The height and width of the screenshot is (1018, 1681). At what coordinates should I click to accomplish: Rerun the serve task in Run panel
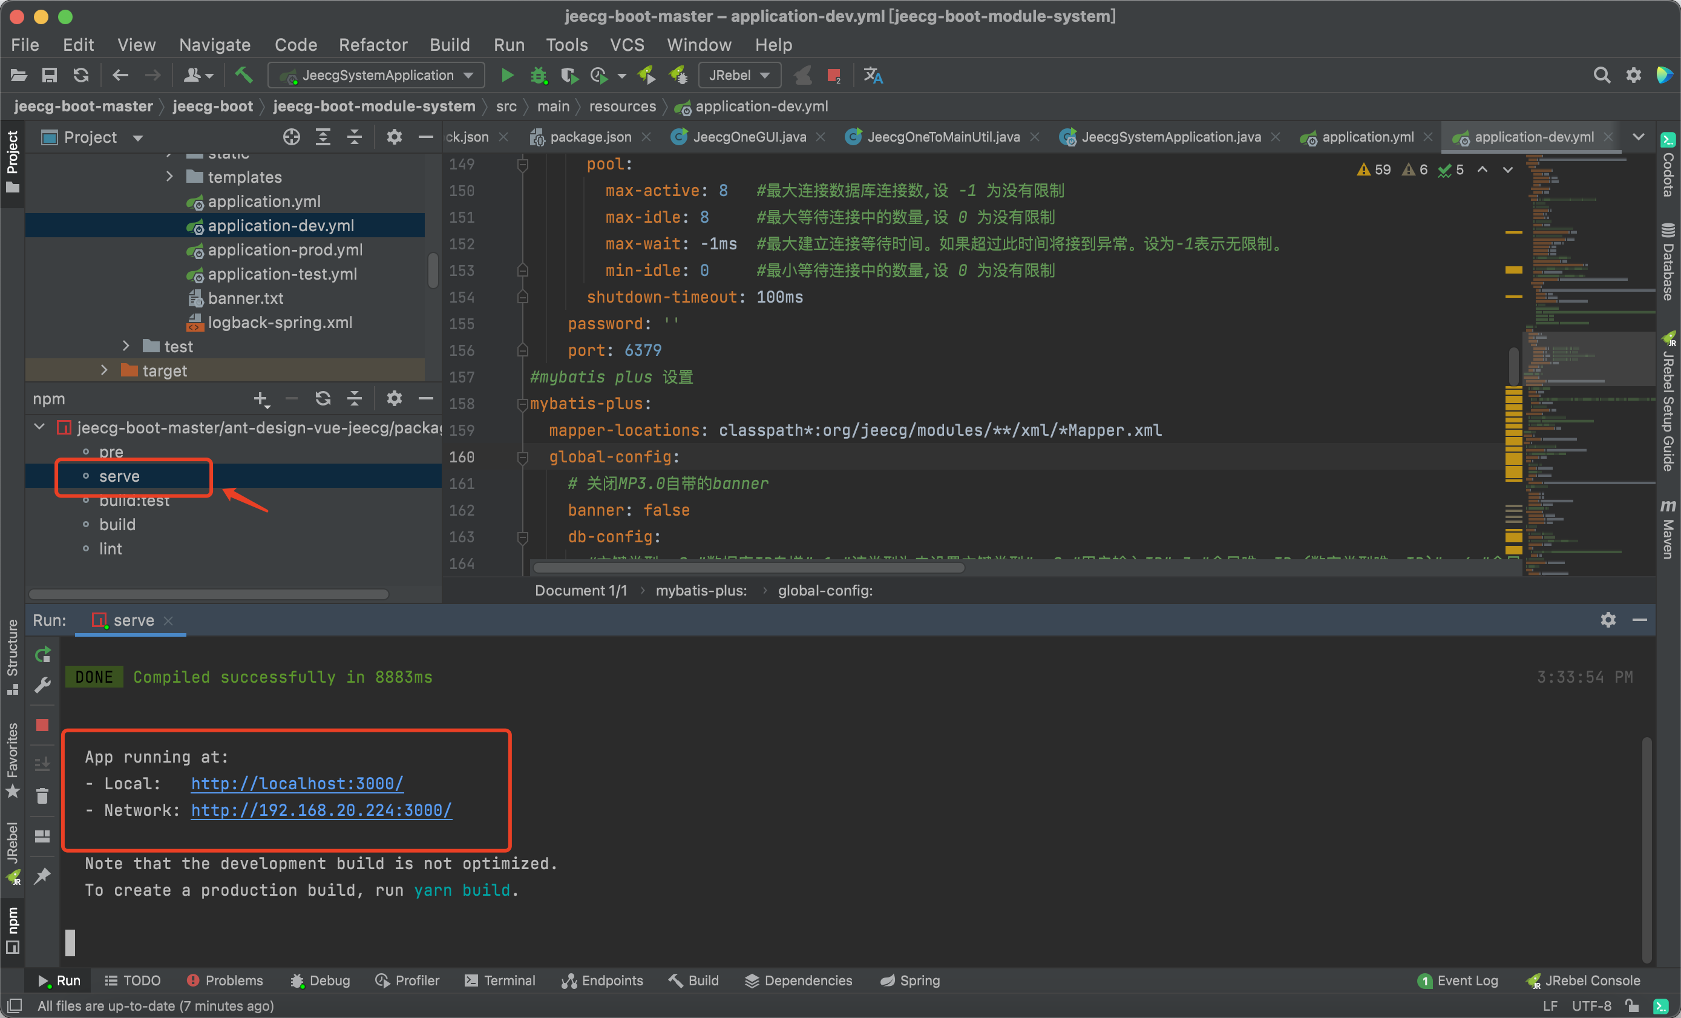(43, 655)
